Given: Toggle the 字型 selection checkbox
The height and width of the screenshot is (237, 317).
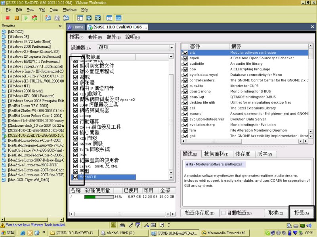Looking at the screenshot, I should [76, 171].
